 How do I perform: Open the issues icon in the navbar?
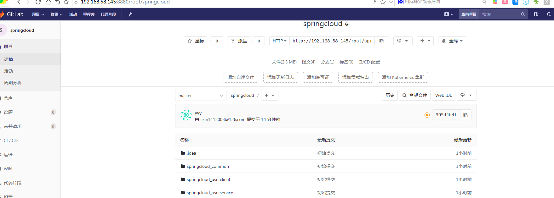point(536,14)
